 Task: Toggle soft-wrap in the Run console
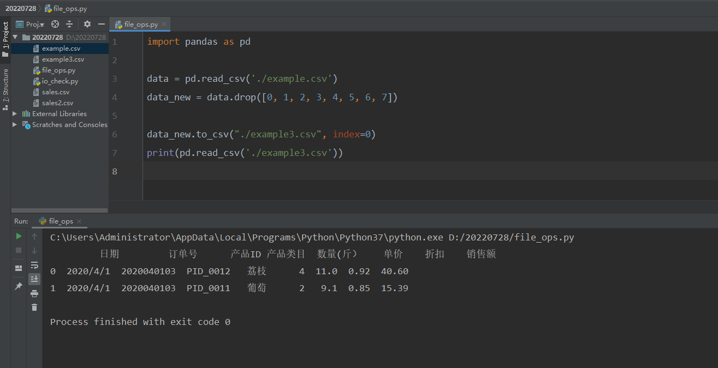tap(34, 265)
